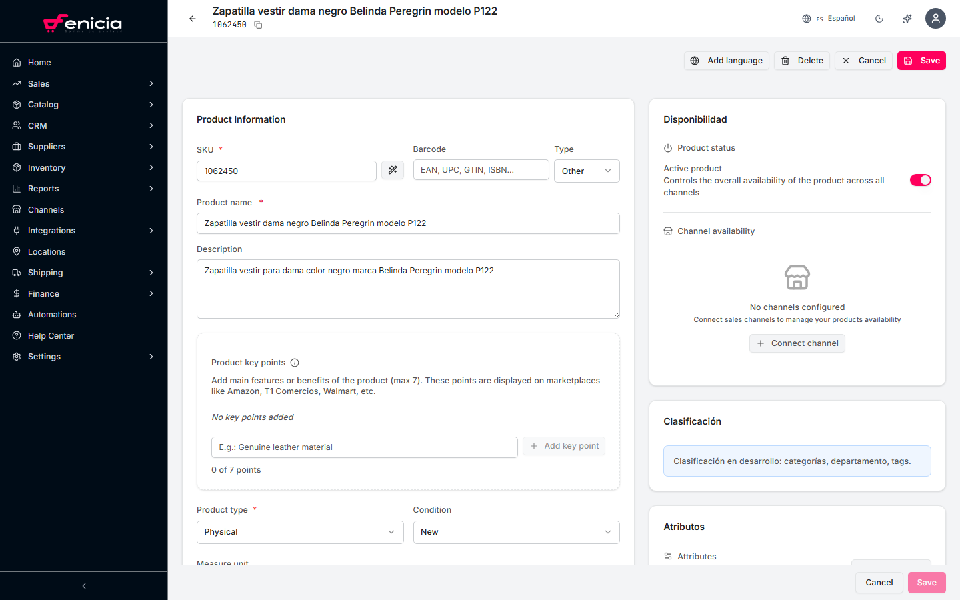960x600 pixels.
Task: Click the Product status power icon
Action: click(669, 147)
